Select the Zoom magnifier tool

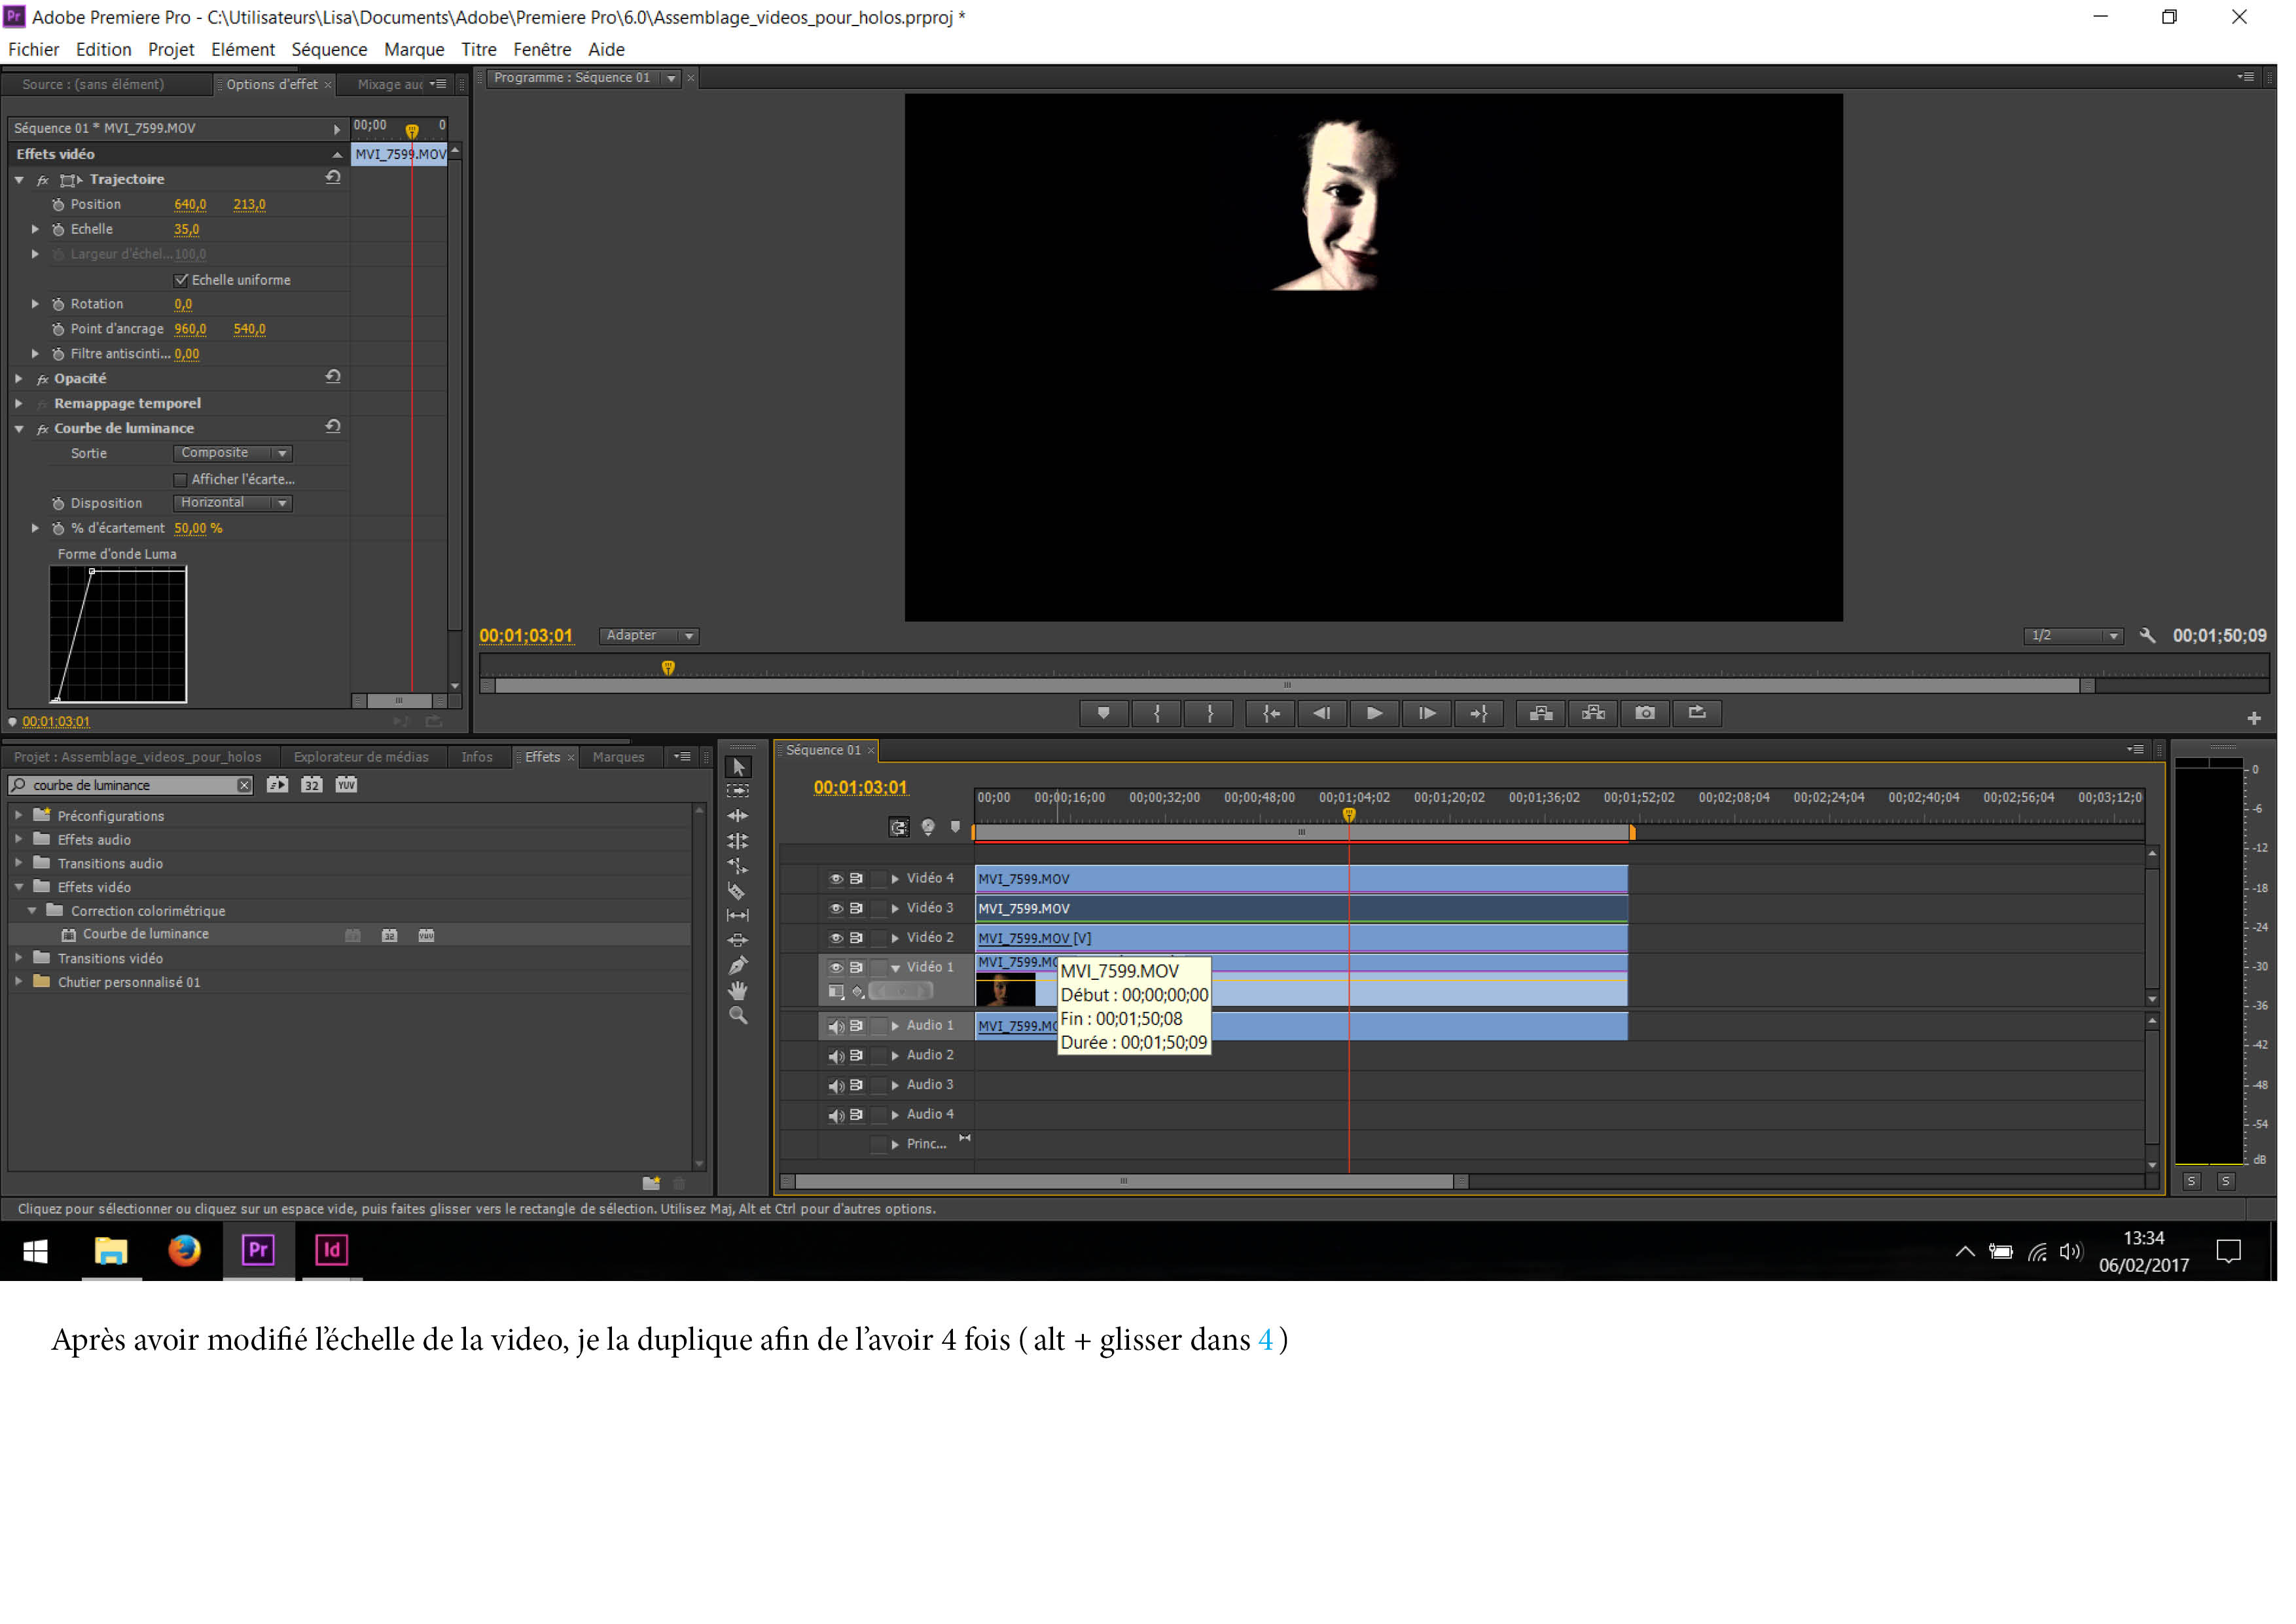tap(737, 1015)
